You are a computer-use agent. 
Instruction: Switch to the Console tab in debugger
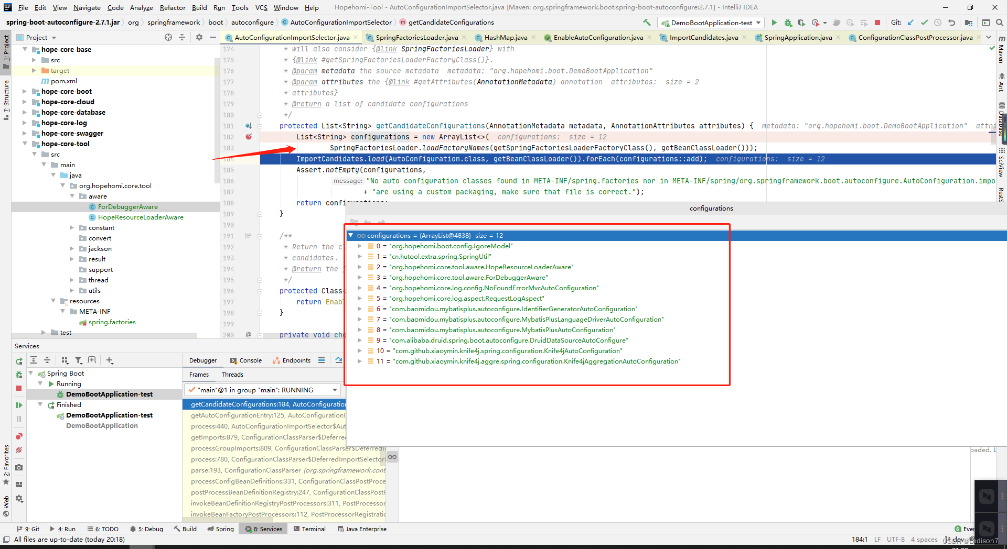[246, 360]
